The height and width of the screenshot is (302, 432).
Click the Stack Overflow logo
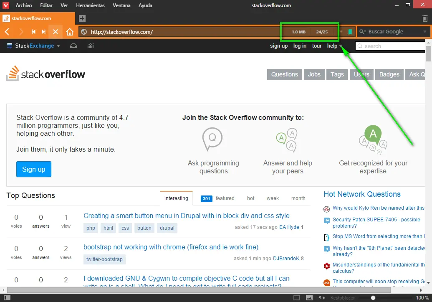pyautogui.click(x=46, y=74)
